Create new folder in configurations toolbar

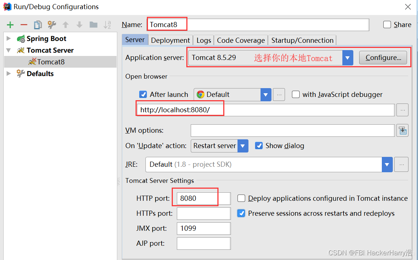tap(93, 25)
